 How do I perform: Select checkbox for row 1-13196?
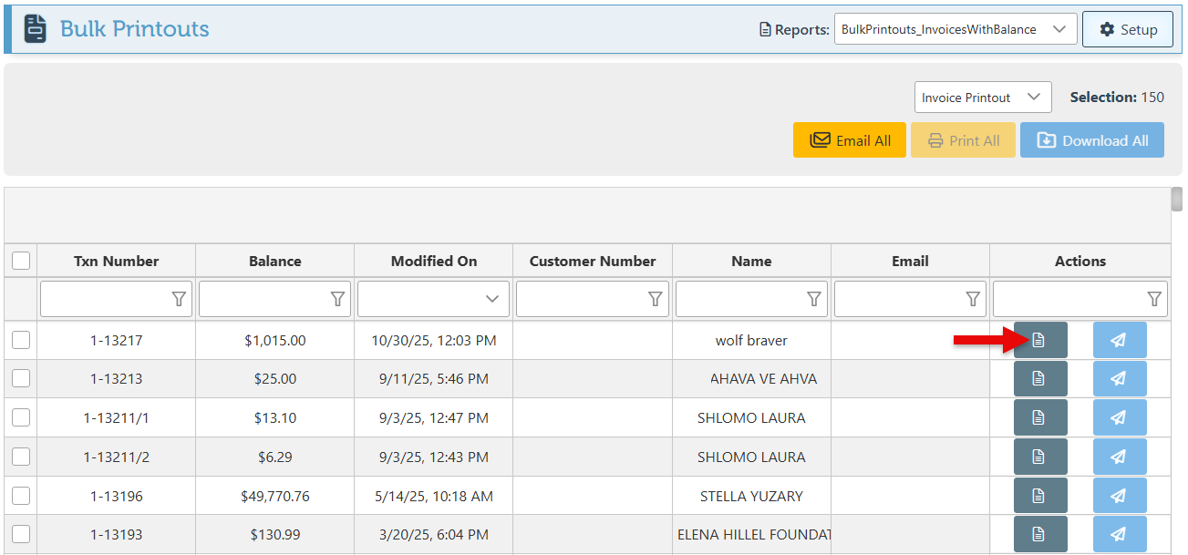click(21, 496)
